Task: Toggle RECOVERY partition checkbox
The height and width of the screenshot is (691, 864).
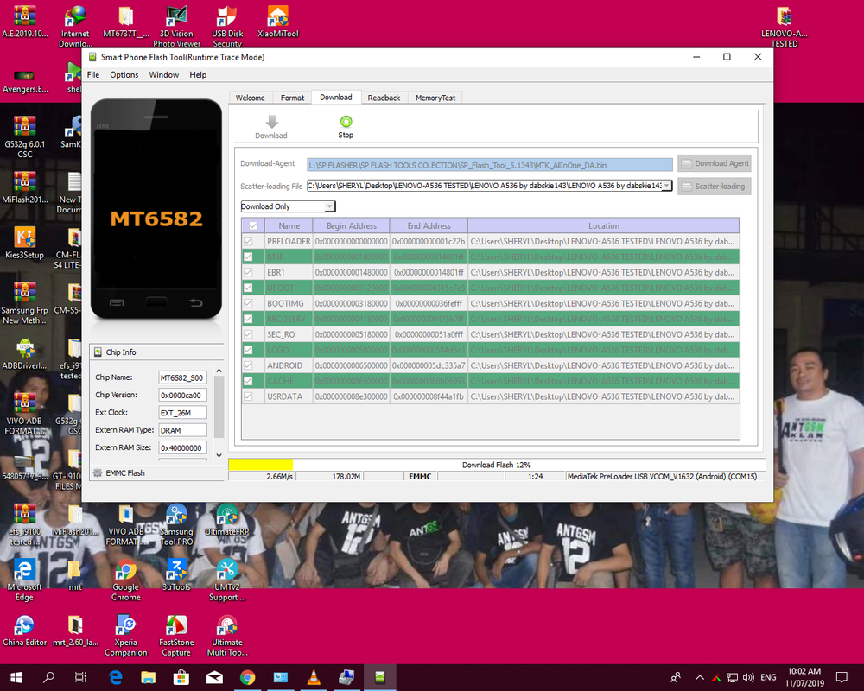Action: click(x=248, y=319)
